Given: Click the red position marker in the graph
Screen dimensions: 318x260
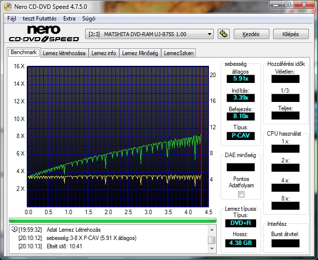Looking at the screenshot, I should pos(201,136).
